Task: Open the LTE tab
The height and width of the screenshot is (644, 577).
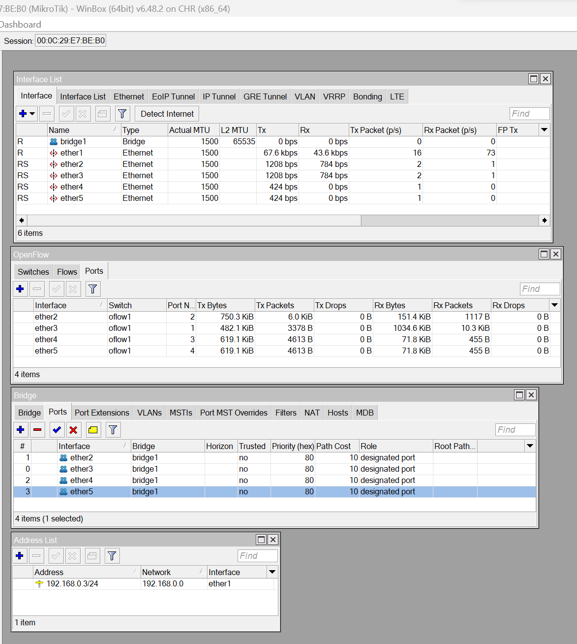Action: tap(397, 97)
